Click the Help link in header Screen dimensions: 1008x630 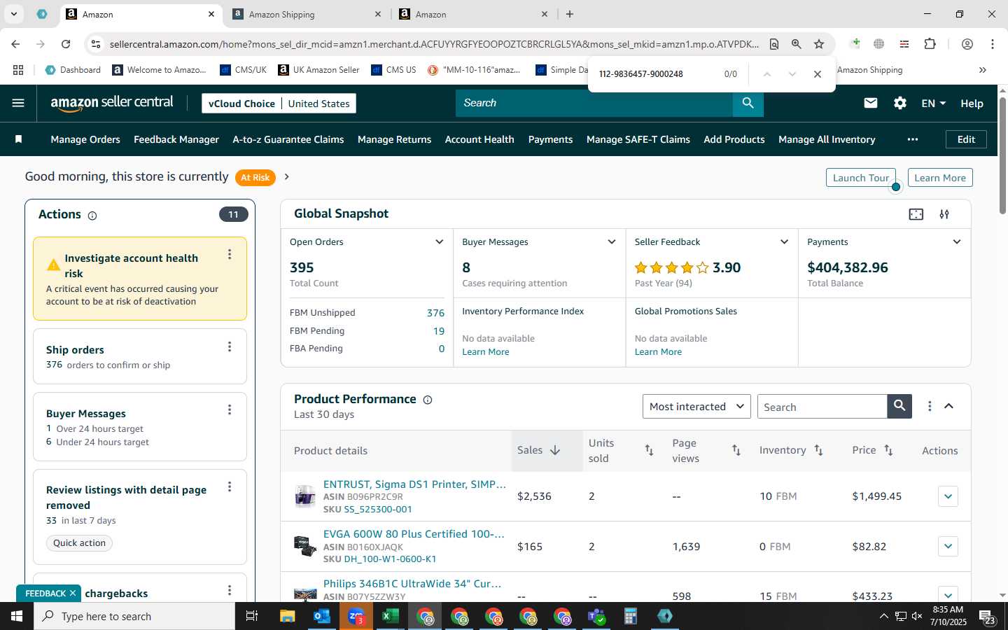(x=972, y=104)
